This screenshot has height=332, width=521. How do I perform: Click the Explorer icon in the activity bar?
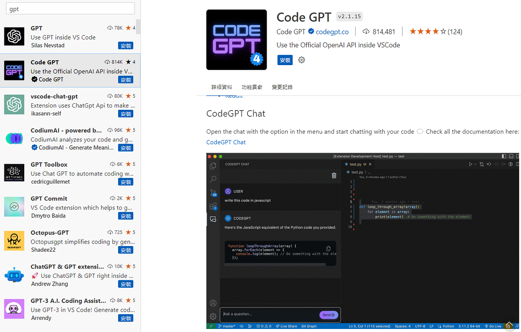[x=213, y=166]
